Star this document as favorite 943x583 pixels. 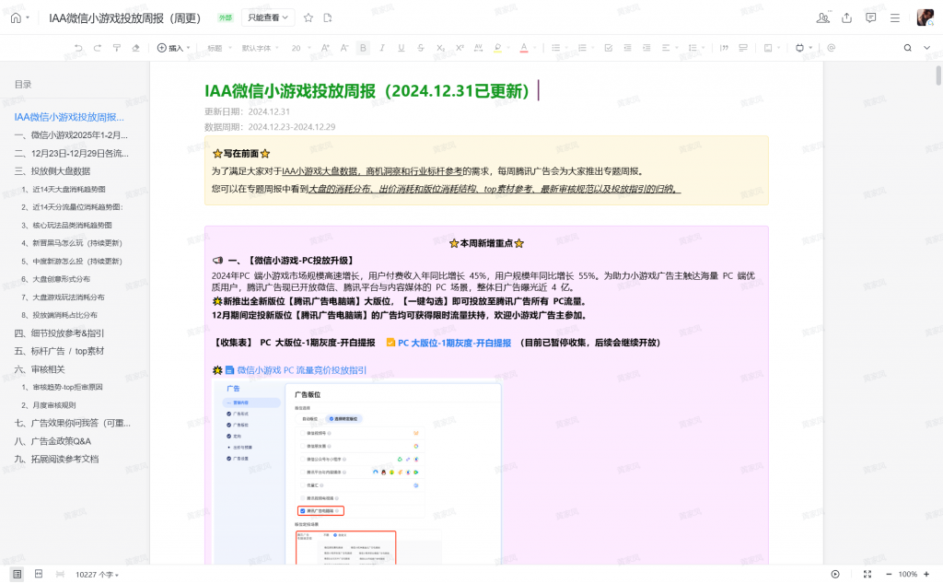coord(309,18)
